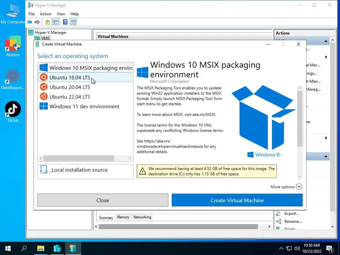Open the upper submenu arrow in Actions pane
The width and height of the screenshot is (340, 255).
pos(326,57)
